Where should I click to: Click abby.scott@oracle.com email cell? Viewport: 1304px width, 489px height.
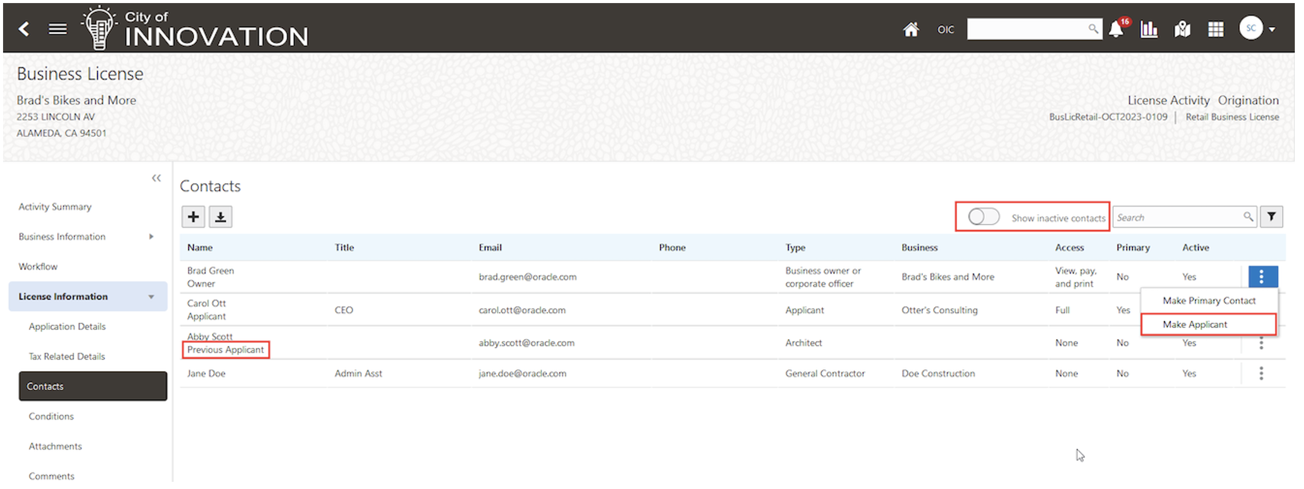point(526,343)
